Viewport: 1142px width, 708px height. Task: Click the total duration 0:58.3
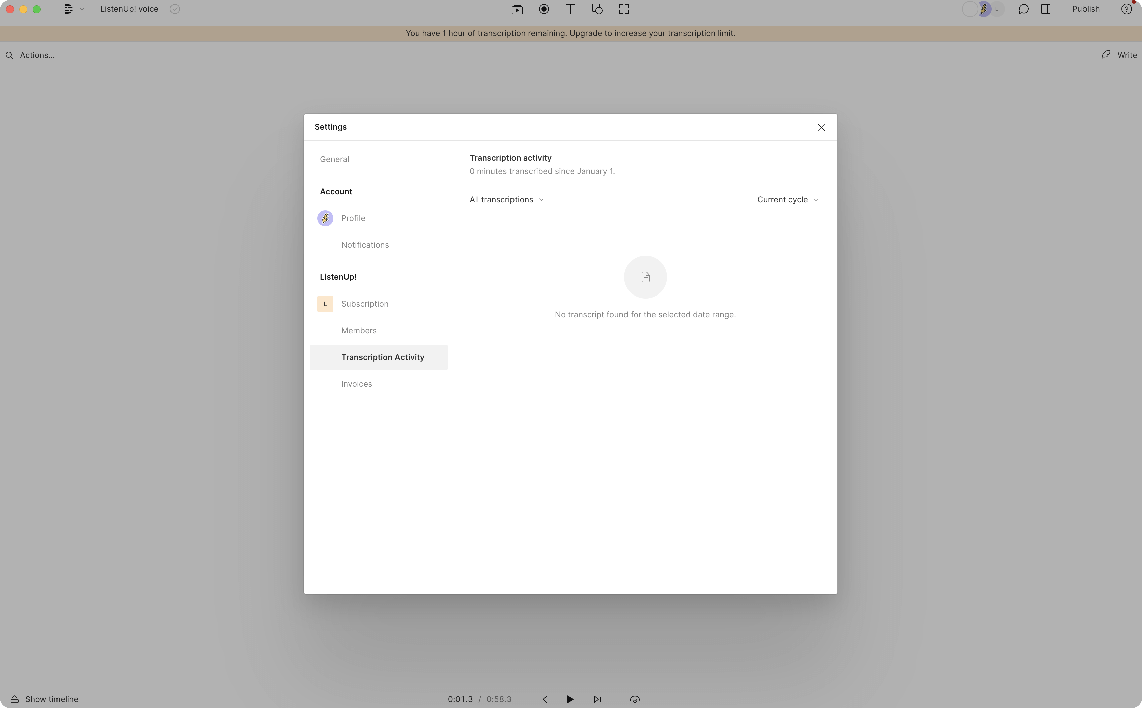pos(499,699)
